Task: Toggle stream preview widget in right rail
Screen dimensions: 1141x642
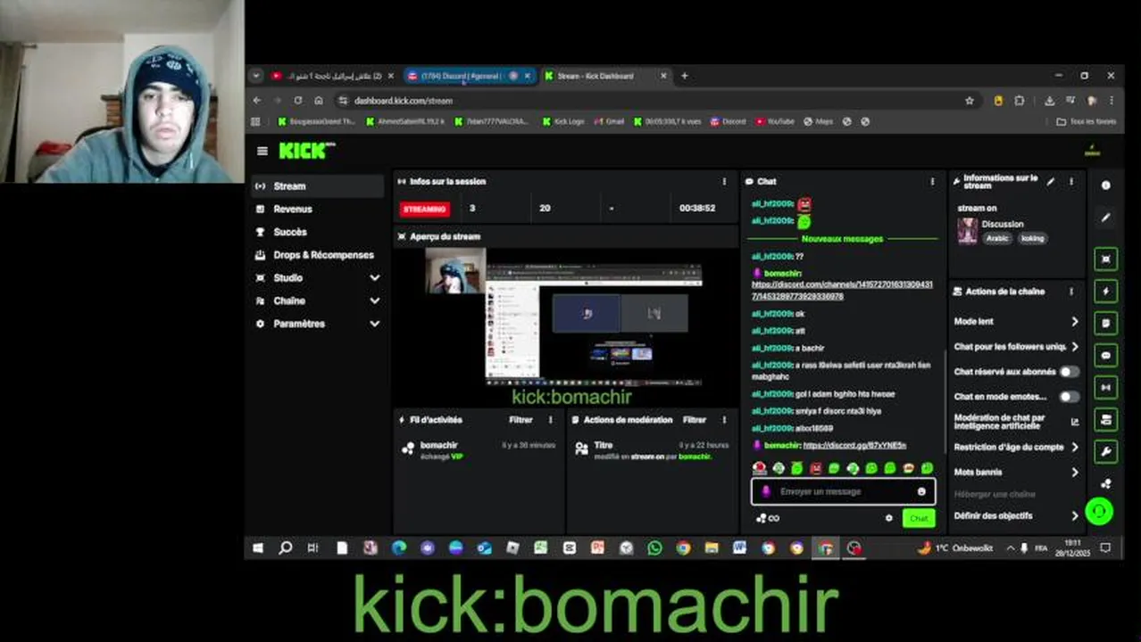Action: tap(1106, 259)
